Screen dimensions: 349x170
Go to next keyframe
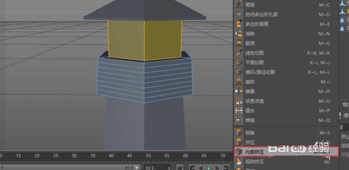pyautogui.click(x=226, y=168)
